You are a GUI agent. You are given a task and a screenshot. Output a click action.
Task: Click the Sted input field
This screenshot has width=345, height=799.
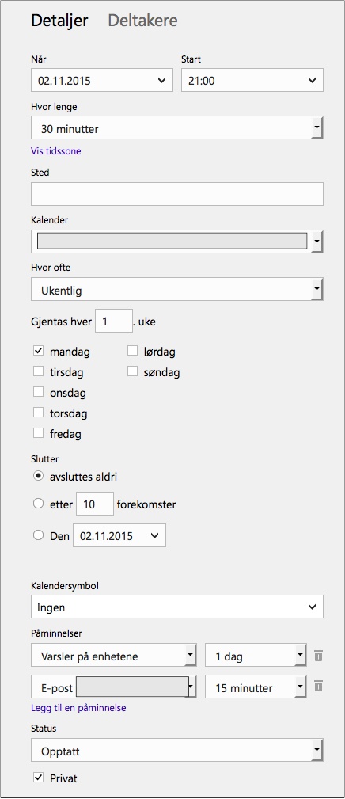coord(177,194)
